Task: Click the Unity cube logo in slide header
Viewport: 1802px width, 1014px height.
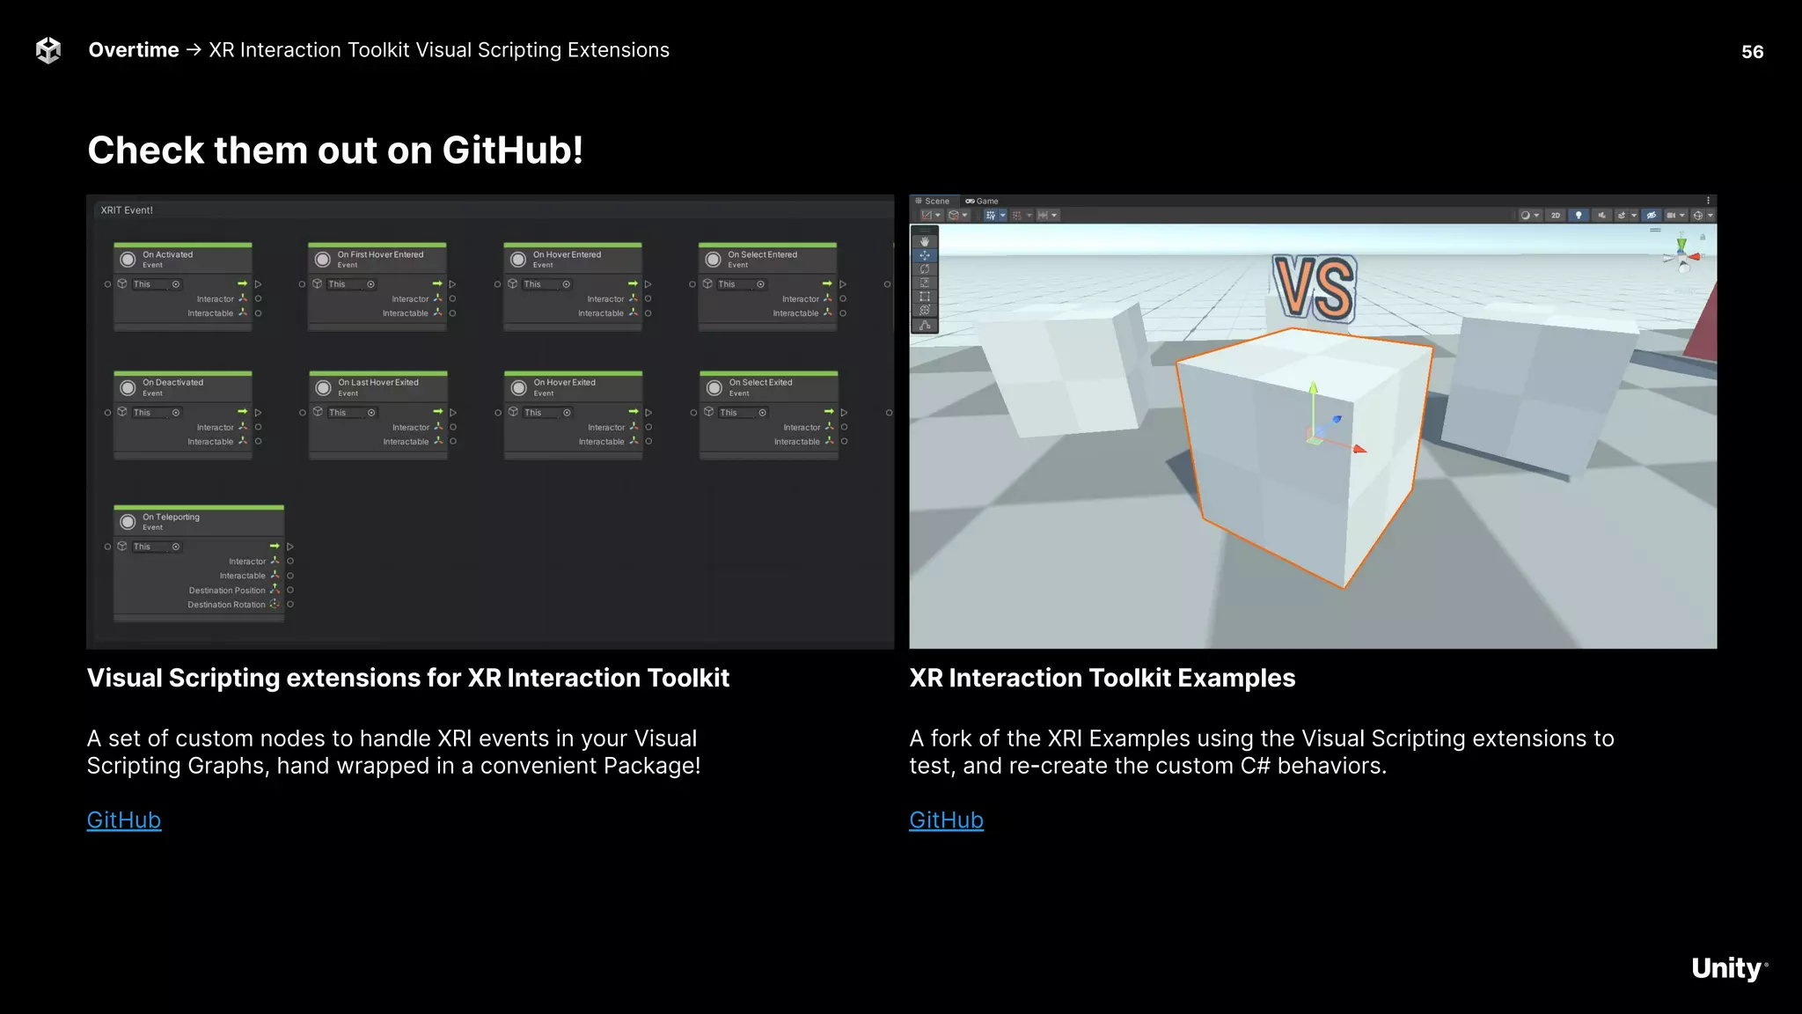Action: [48, 50]
